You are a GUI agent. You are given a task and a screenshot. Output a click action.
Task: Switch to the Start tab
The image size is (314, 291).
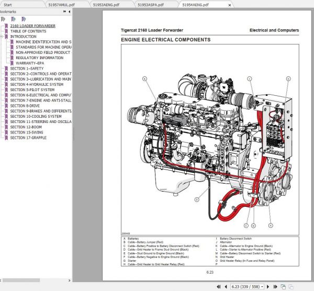click(8, 5)
